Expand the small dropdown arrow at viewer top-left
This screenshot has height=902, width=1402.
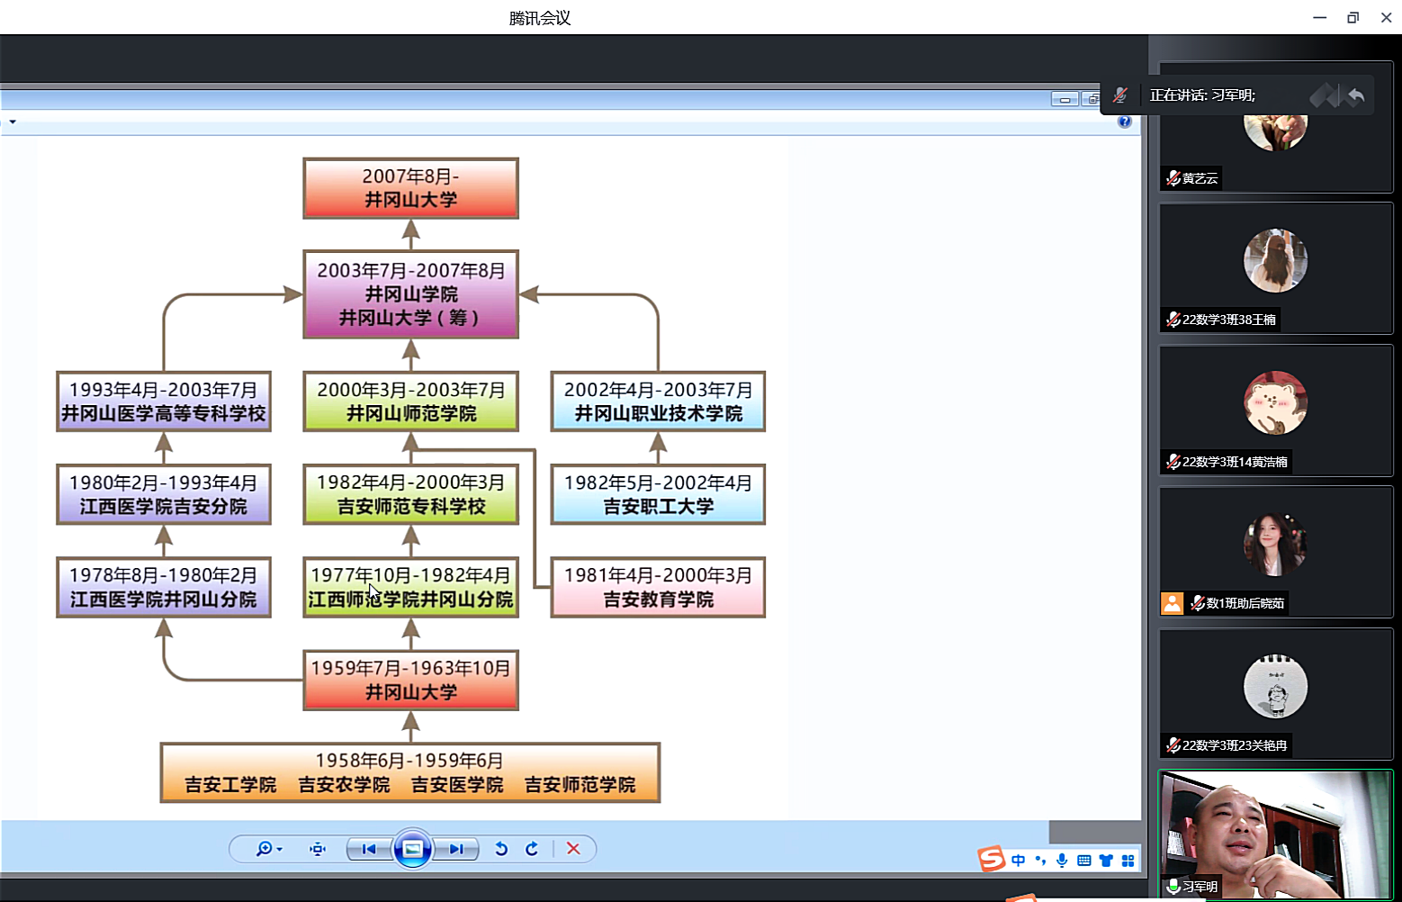pos(13,122)
